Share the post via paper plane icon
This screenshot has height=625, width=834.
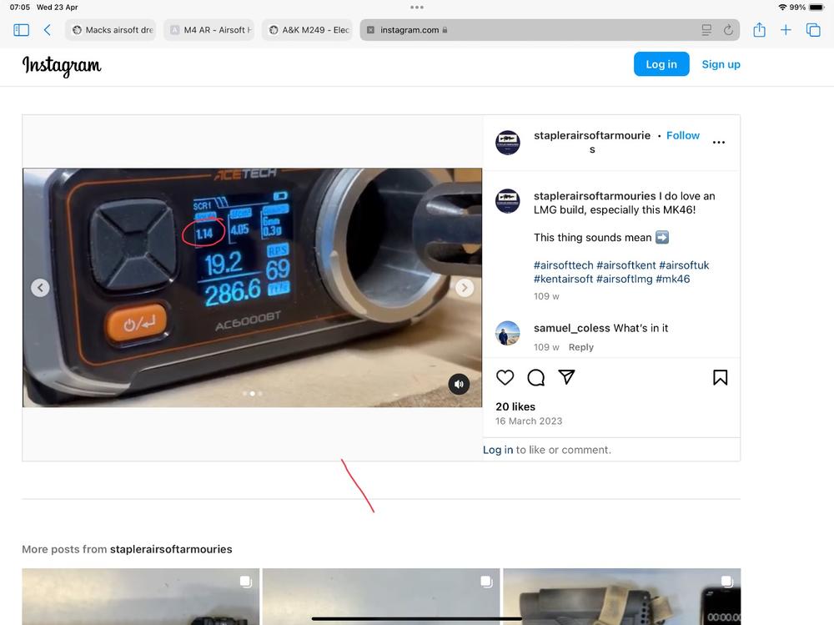point(567,378)
